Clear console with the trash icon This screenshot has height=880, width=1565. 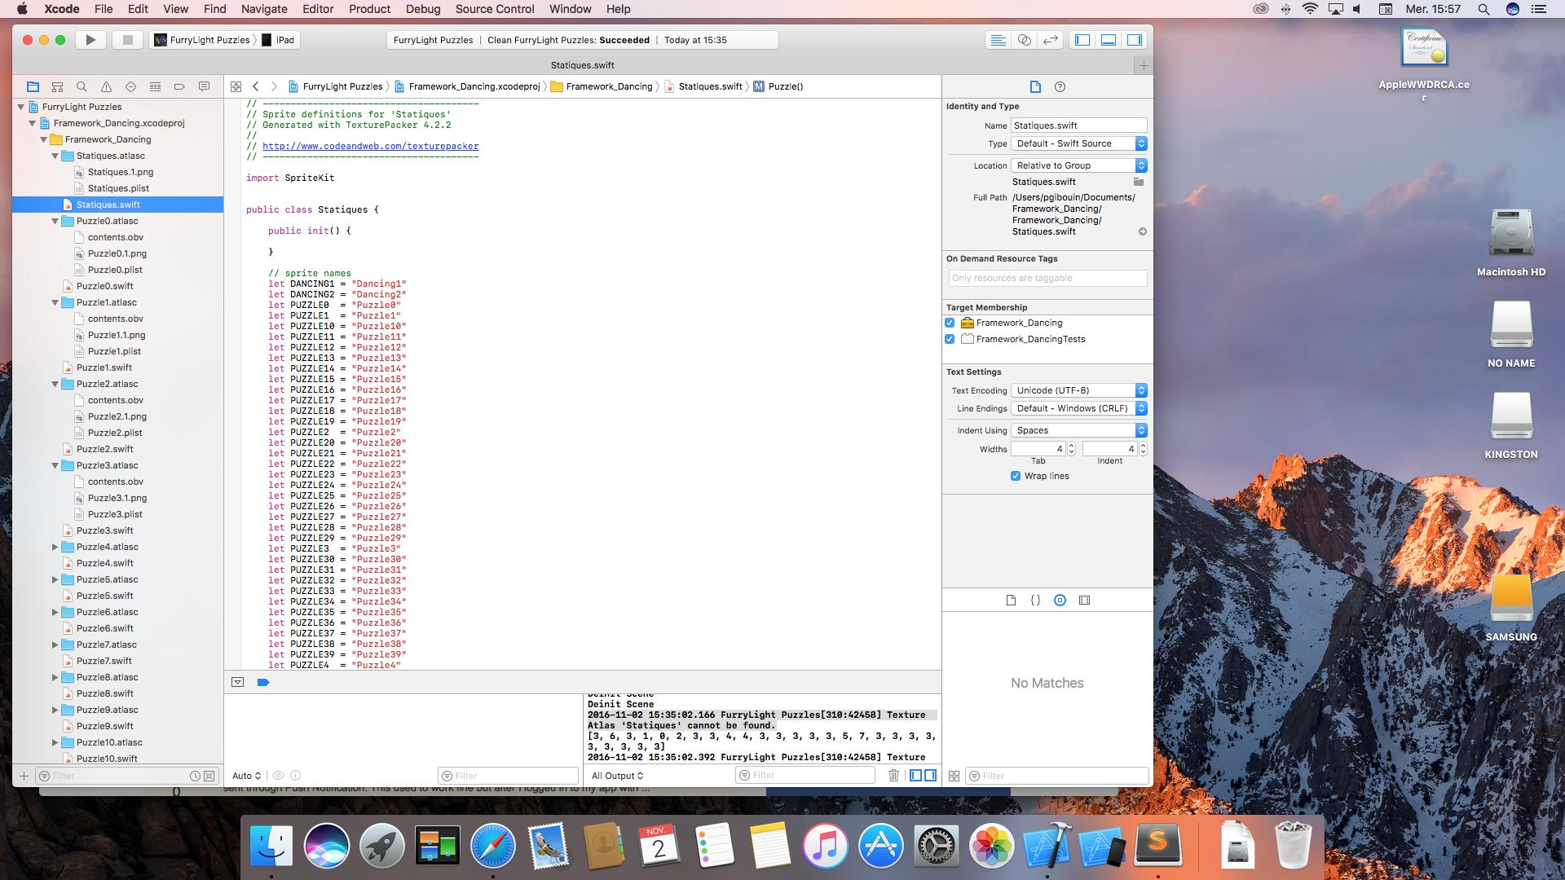pyautogui.click(x=893, y=776)
